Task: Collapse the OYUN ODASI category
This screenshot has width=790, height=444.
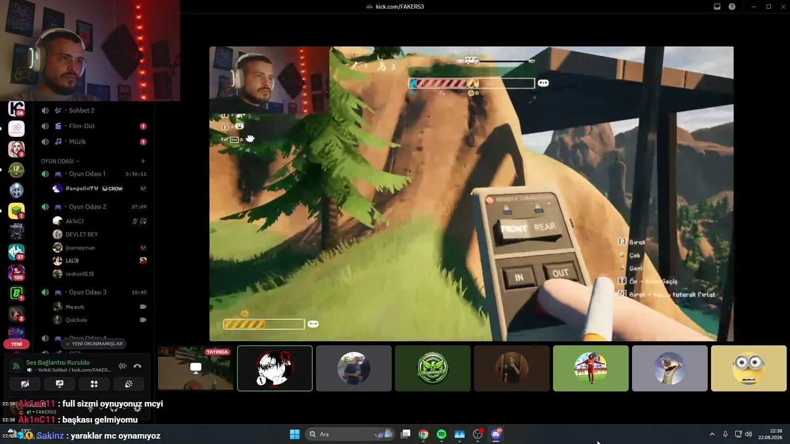Action: tap(60, 161)
